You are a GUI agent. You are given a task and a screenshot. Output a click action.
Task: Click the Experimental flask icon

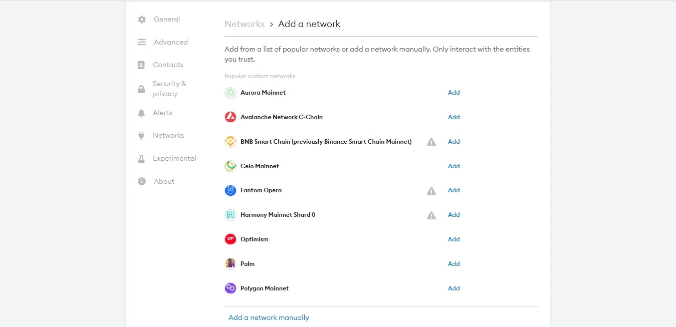pyautogui.click(x=141, y=158)
